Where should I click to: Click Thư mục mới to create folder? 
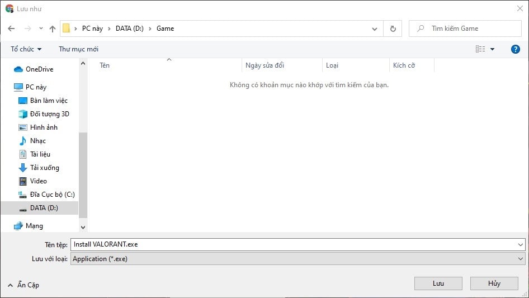[x=78, y=49]
